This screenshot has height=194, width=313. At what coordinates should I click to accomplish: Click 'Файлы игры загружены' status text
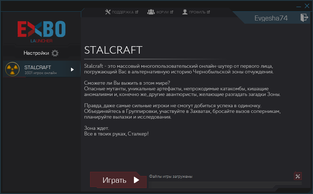pyautogui.click(x=171, y=176)
